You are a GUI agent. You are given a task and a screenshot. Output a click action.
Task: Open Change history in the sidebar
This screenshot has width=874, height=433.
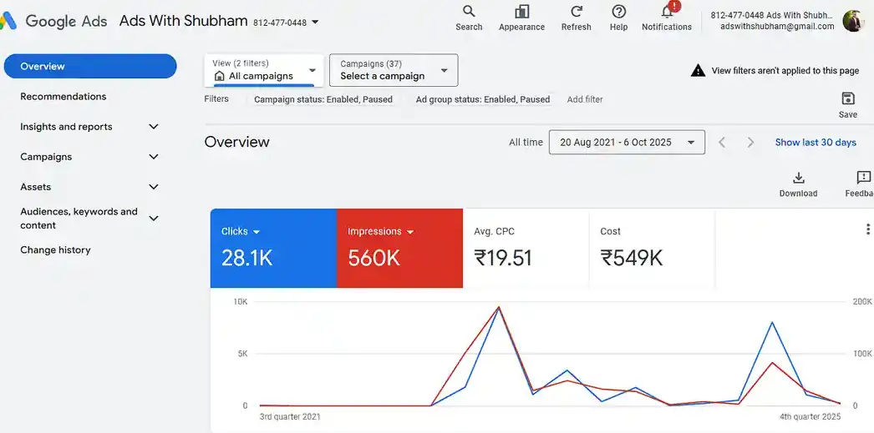coord(55,250)
